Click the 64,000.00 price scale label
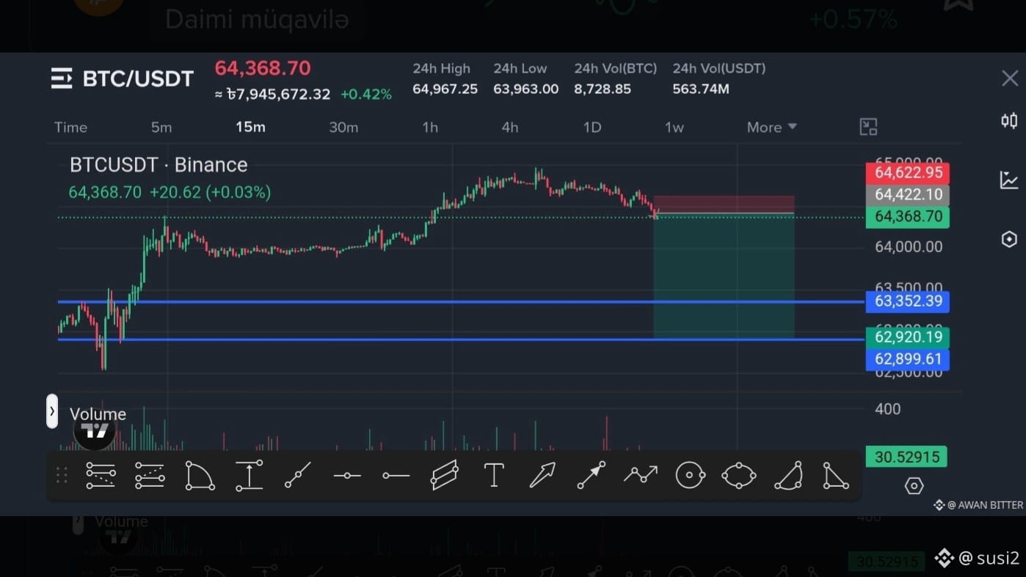 (909, 247)
